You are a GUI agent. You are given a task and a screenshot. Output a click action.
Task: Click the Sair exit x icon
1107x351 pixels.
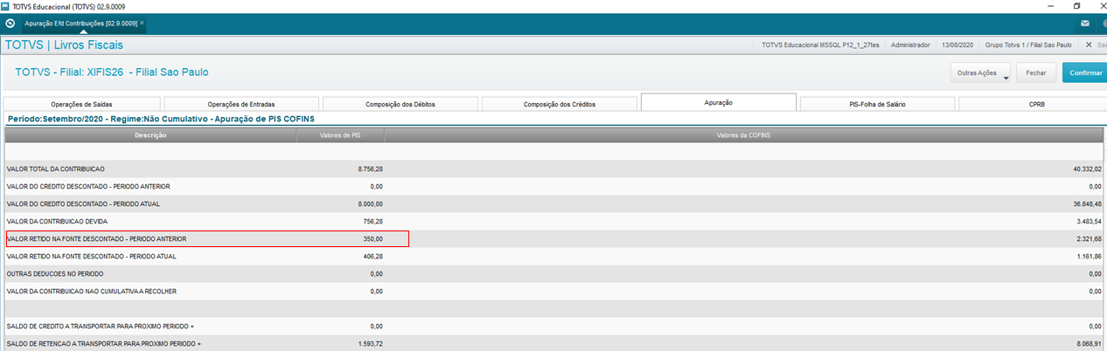click(x=1088, y=45)
